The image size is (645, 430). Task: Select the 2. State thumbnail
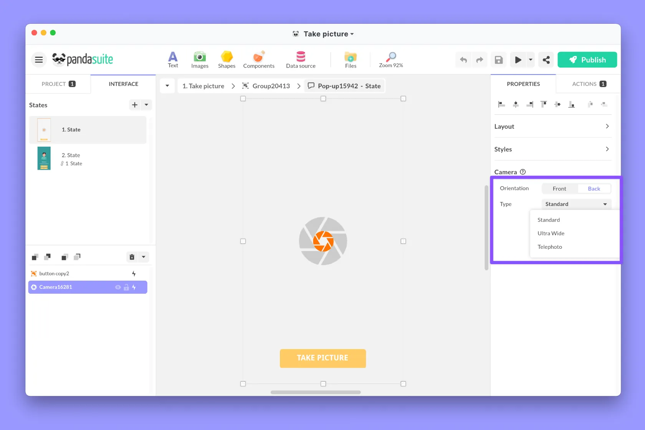[44, 158]
